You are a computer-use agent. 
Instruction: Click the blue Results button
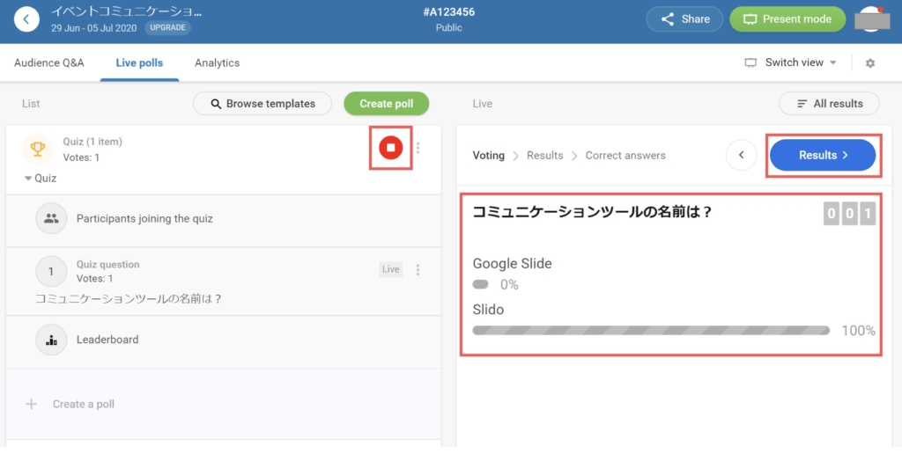click(x=823, y=155)
